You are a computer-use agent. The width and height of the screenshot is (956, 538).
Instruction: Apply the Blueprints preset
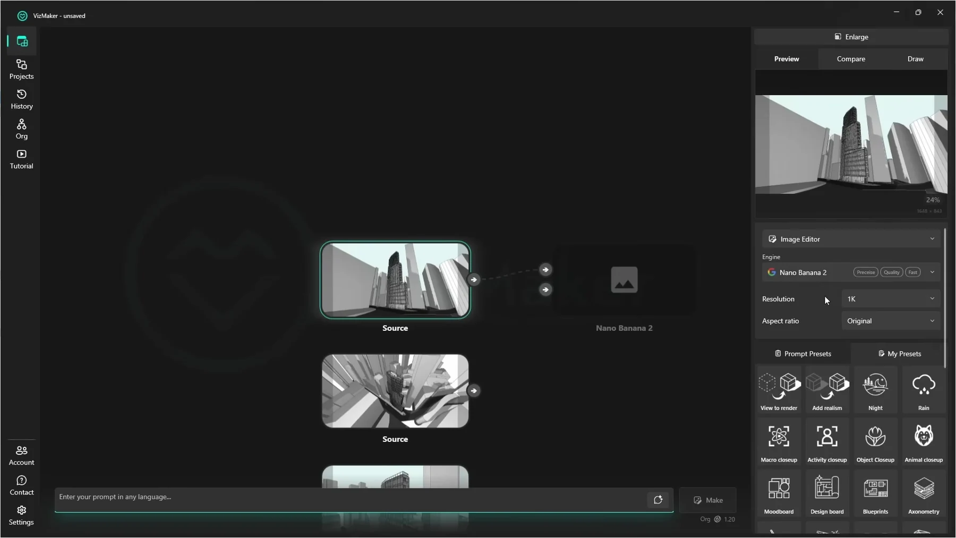click(875, 493)
